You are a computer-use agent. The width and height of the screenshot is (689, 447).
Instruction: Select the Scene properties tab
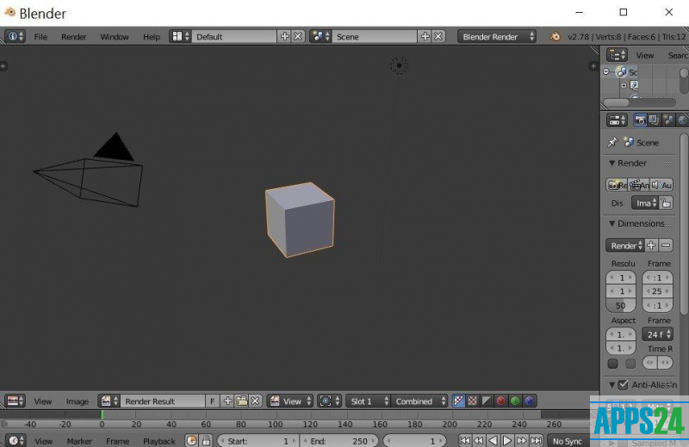(x=668, y=119)
